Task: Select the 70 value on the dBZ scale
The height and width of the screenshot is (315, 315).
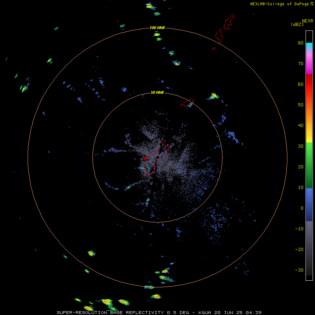Action: pos(301,63)
